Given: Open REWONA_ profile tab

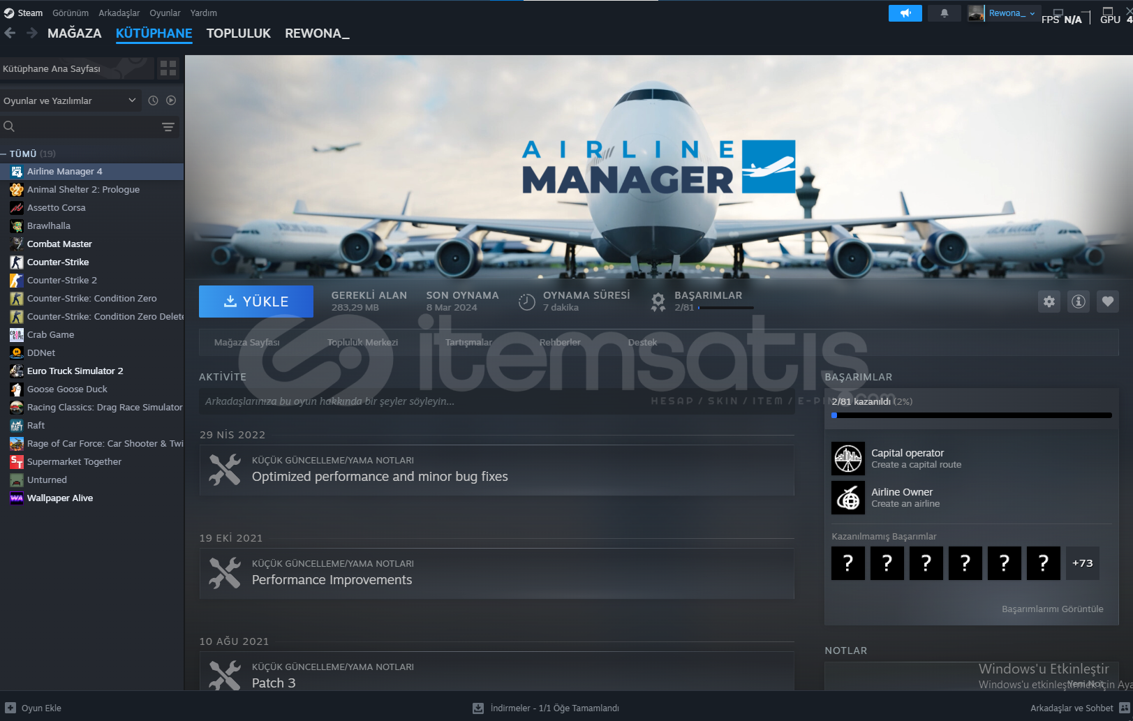Looking at the screenshot, I should [317, 33].
